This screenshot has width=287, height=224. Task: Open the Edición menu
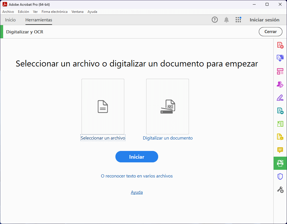tap(23, 11)
